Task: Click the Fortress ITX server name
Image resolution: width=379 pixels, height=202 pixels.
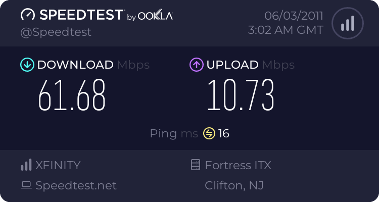Action: coord(238,165)
